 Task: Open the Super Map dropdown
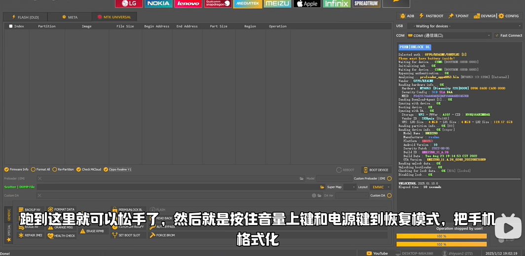pyautogui.click(x=350, y=187)
